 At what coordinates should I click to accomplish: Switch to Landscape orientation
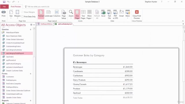(49, 14)
